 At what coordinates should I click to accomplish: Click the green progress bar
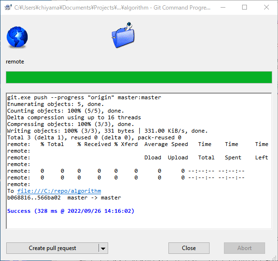pyautogui.click(x=139, y=77)
